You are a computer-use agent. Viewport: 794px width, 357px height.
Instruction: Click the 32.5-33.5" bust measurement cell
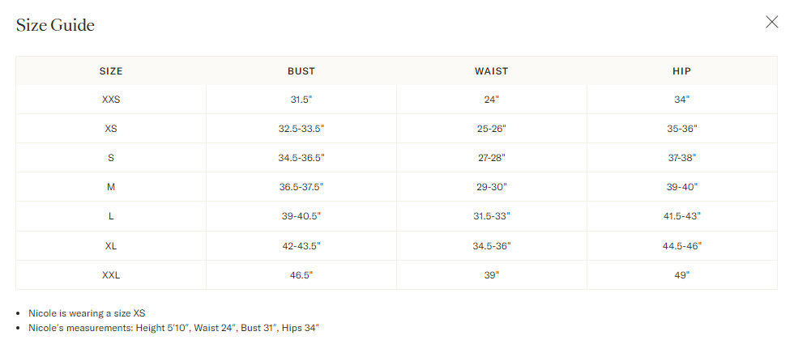301,129
